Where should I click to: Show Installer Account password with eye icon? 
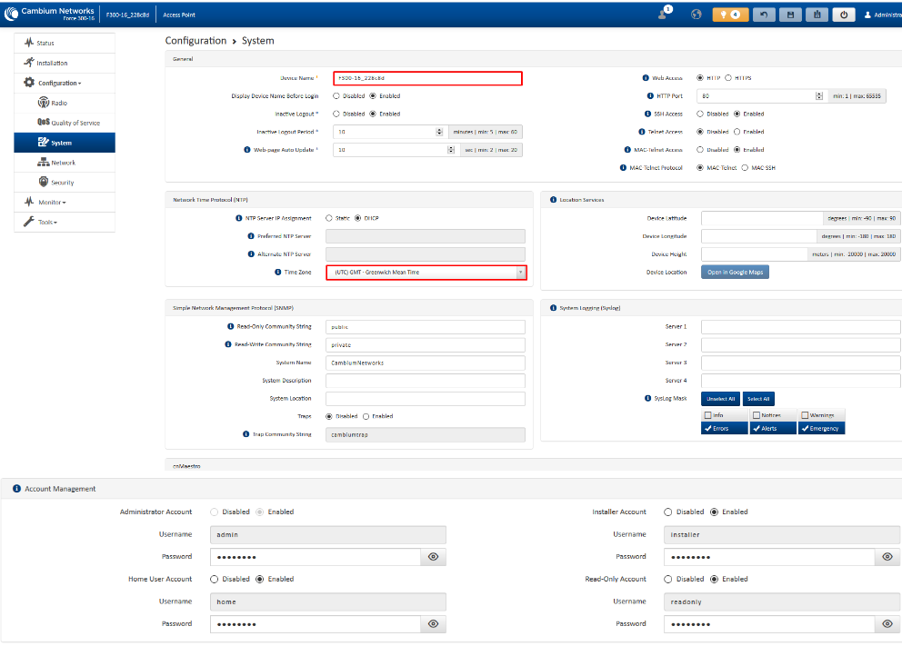click(887, 557)
